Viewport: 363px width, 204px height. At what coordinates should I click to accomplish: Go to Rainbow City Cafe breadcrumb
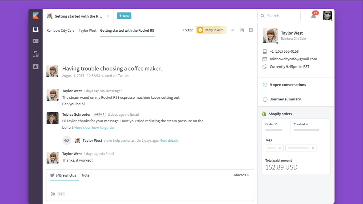click(x=60, y=30)
